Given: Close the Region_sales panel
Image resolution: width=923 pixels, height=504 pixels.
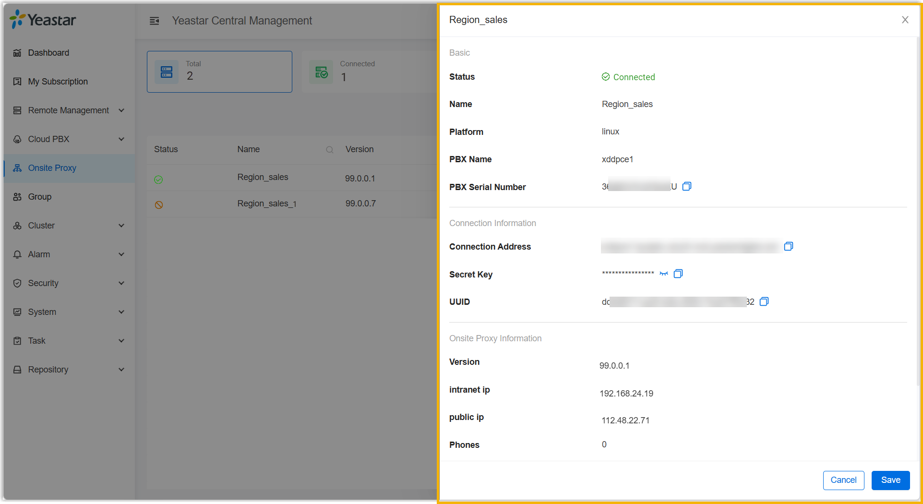Looking at the screenshot, I should tap(905, 20).
